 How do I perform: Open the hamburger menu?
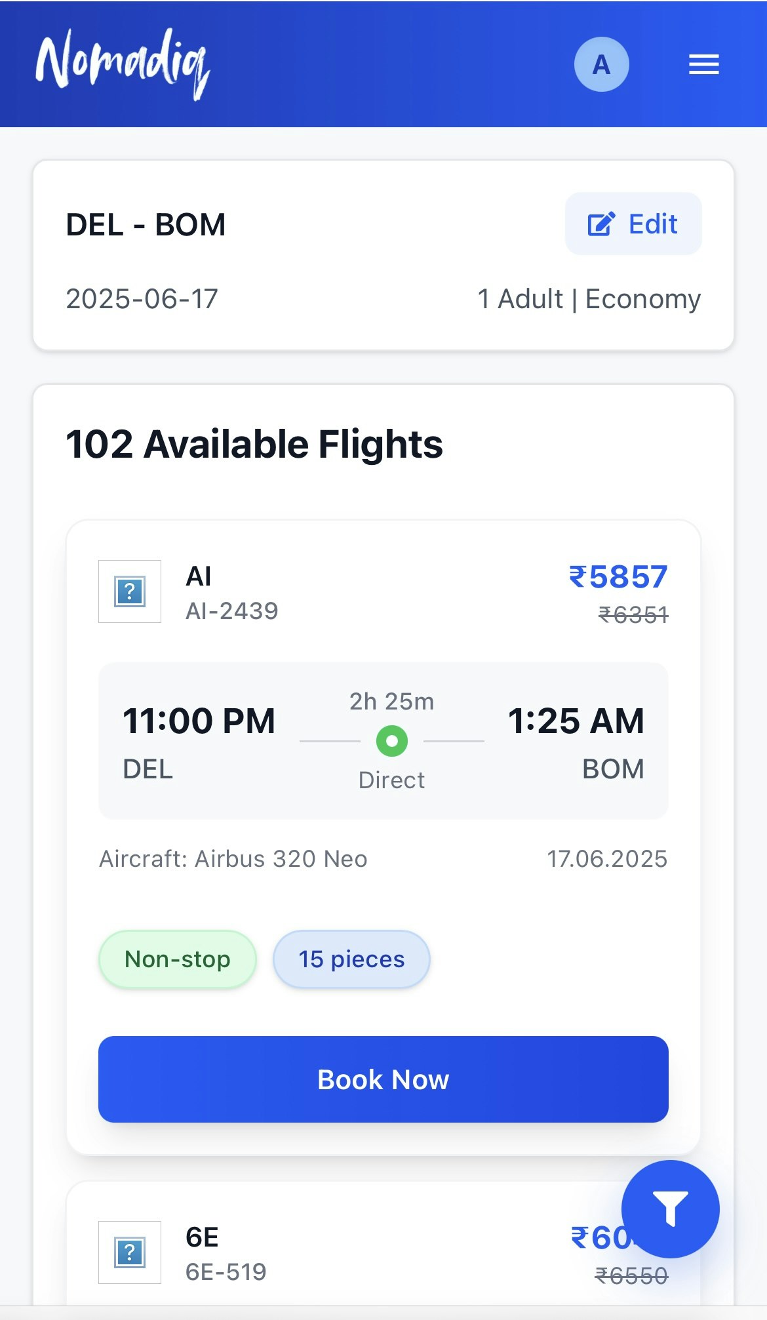tap(703, 64)
